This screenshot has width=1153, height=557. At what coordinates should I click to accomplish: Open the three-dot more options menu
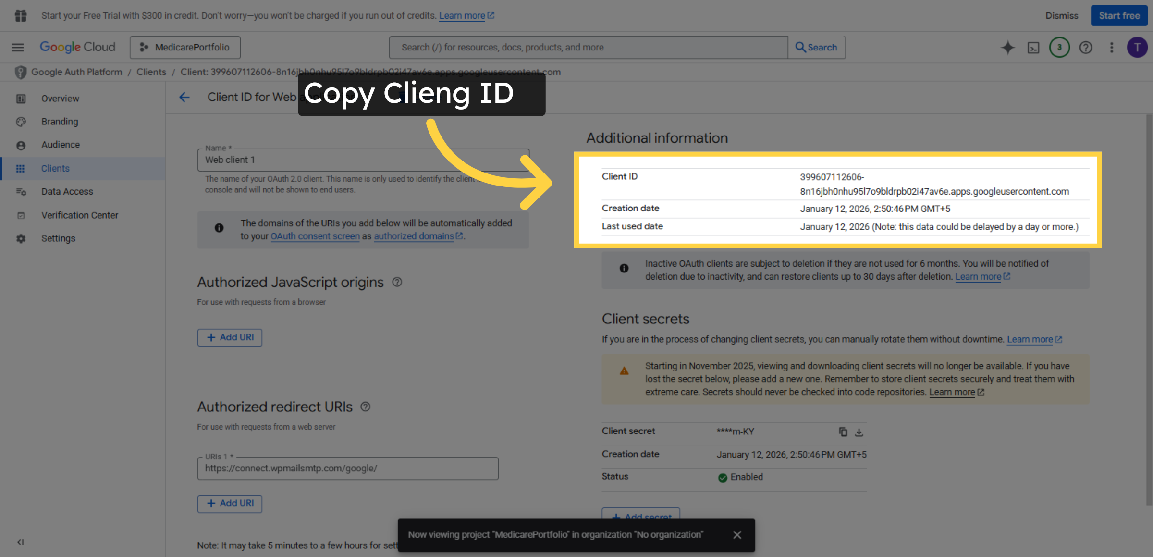coord(1112,47)
